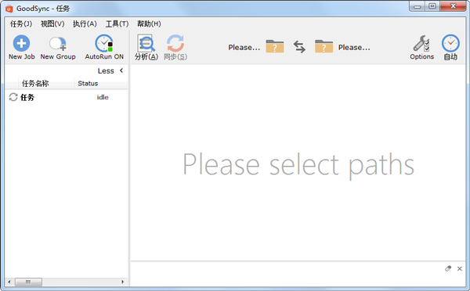This screenshot has height=291, width=470.
Task: Click the GoodSync app icon in title bar
Action: 9,9
